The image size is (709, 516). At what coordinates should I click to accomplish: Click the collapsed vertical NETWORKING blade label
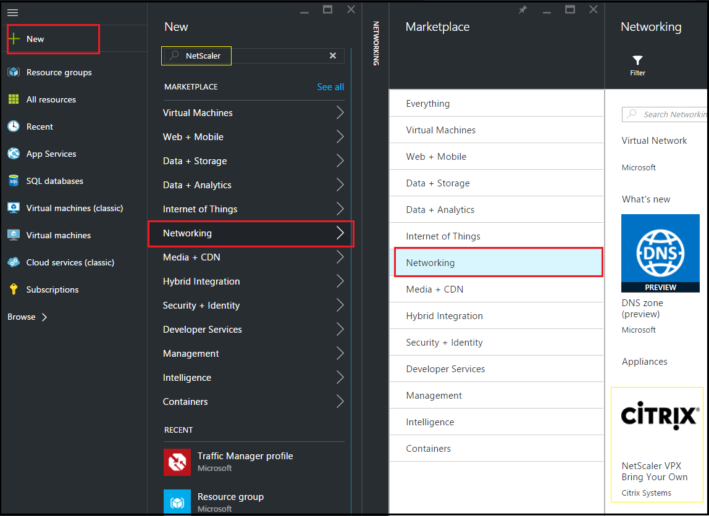point(375,43)
